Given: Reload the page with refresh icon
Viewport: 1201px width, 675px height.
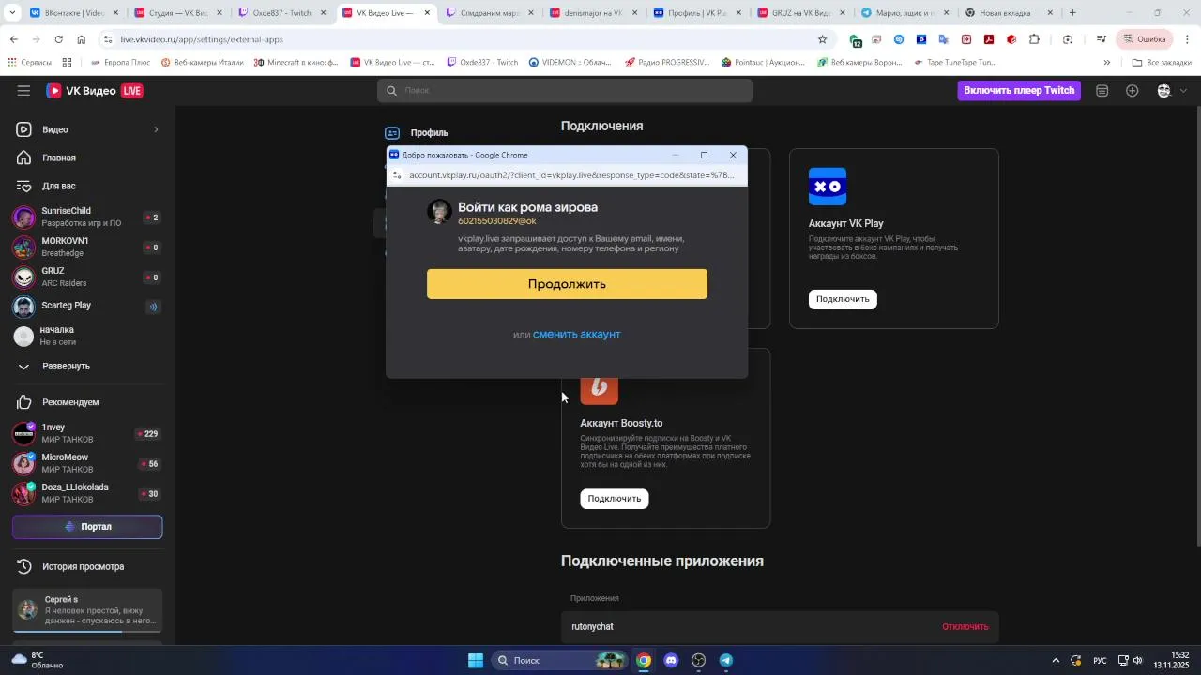Looking at the screenshot, I should coord(58,39).
